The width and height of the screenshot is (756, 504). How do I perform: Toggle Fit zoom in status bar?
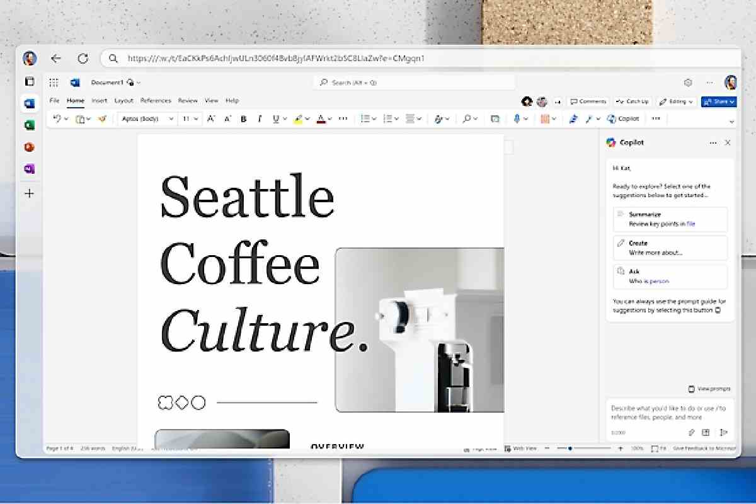coord(658,449)
